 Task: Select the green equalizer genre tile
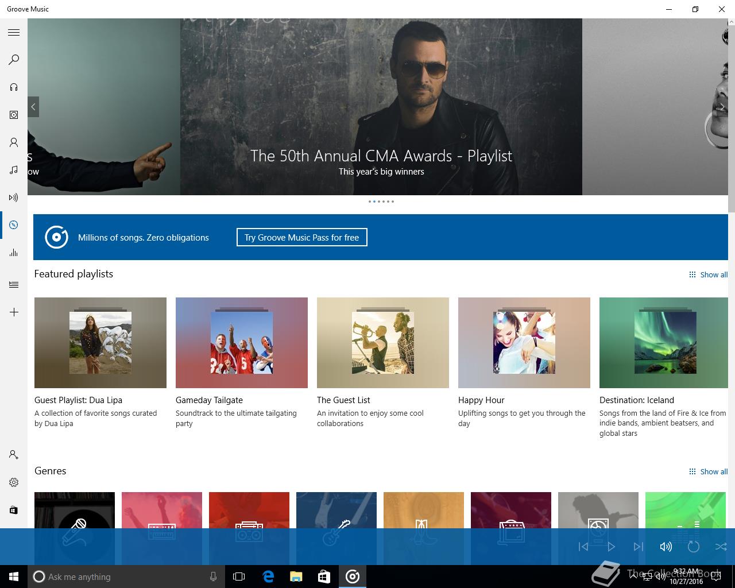686,528
